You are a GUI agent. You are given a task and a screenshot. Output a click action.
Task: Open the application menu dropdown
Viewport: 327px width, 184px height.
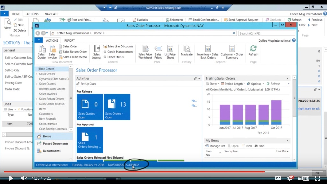tap(39, 40)
